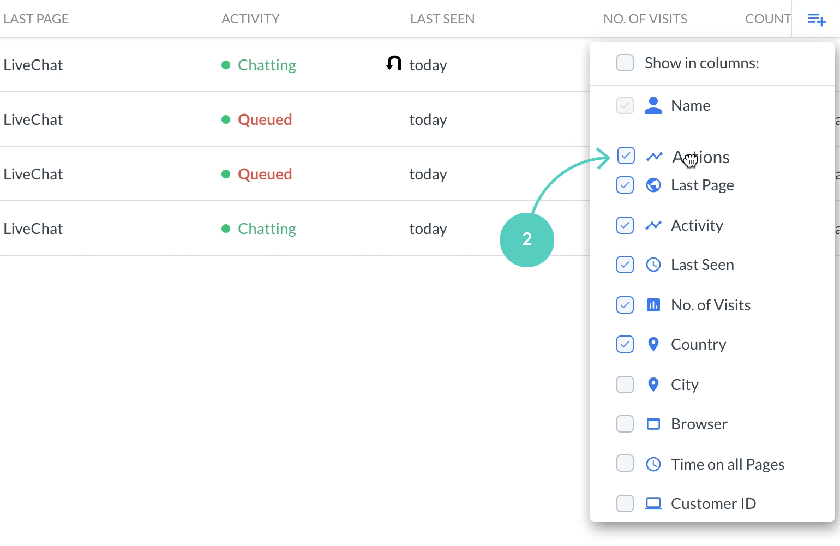Viewport: 840px width, 546px height.
Task: Click 'today' in the first Queued row
Action: [428, 120]
